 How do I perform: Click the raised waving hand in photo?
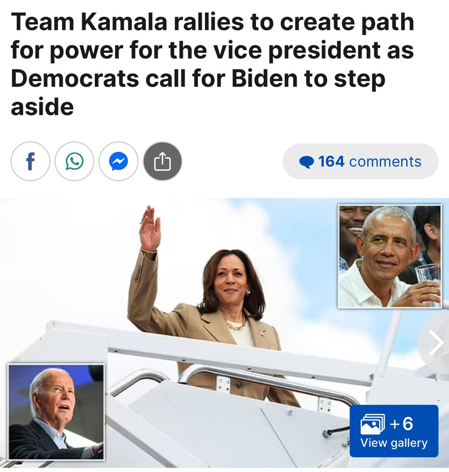click(150, 229)
